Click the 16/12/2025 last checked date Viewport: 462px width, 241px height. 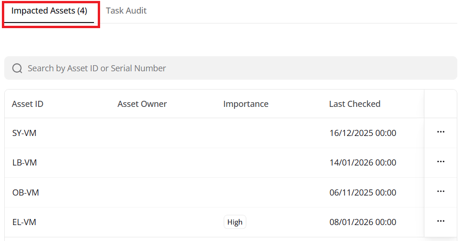pyautogui.click(x=362, y=133)
